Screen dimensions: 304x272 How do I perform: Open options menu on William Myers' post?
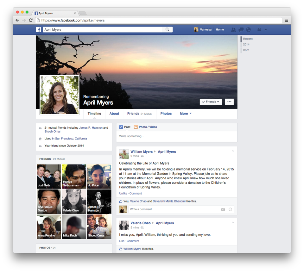[233, 151]
